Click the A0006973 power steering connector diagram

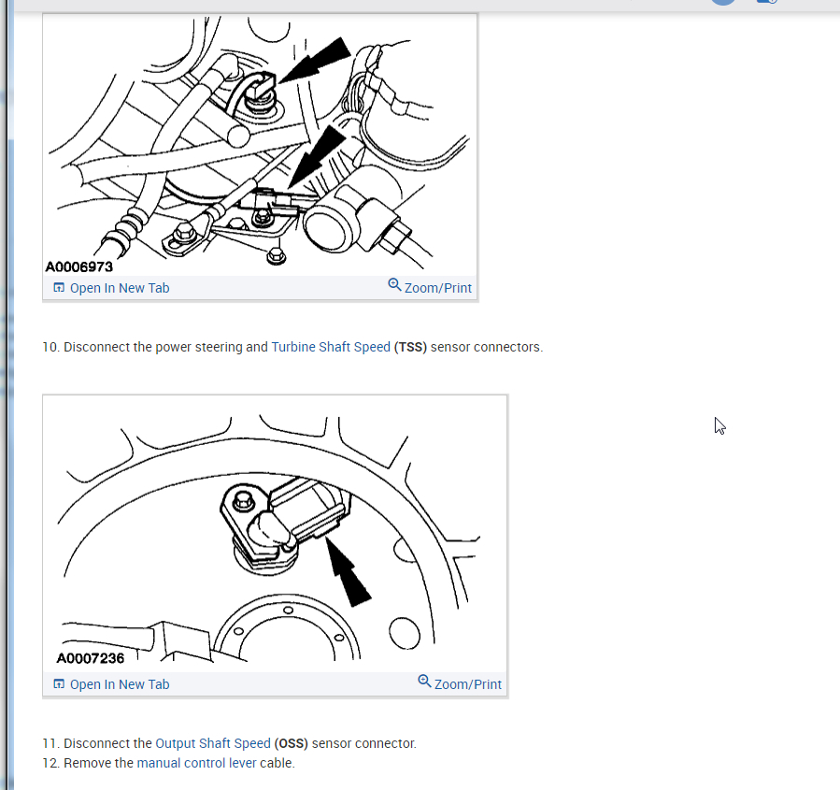tap(260, 145)
